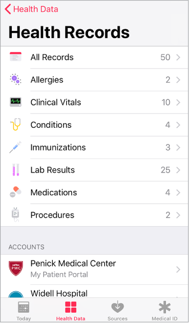Open the Medical ID tab
The width and height of the screenshot is (189, 323).
coord(165,311)
